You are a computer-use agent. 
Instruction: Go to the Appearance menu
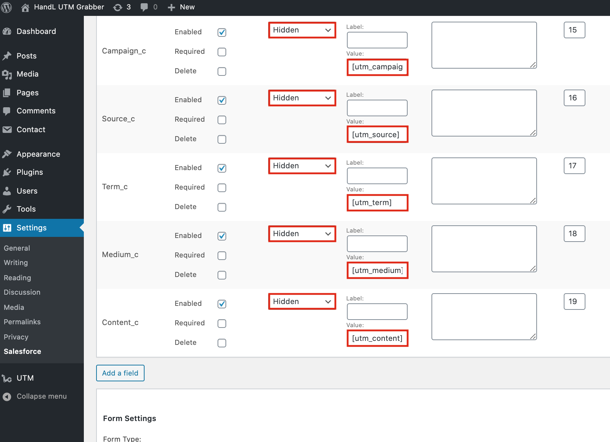(38, 154)
